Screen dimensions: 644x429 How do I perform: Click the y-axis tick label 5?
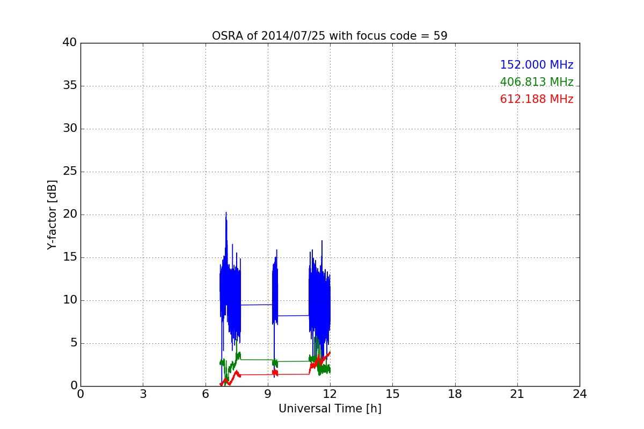(x=73, y=343)
